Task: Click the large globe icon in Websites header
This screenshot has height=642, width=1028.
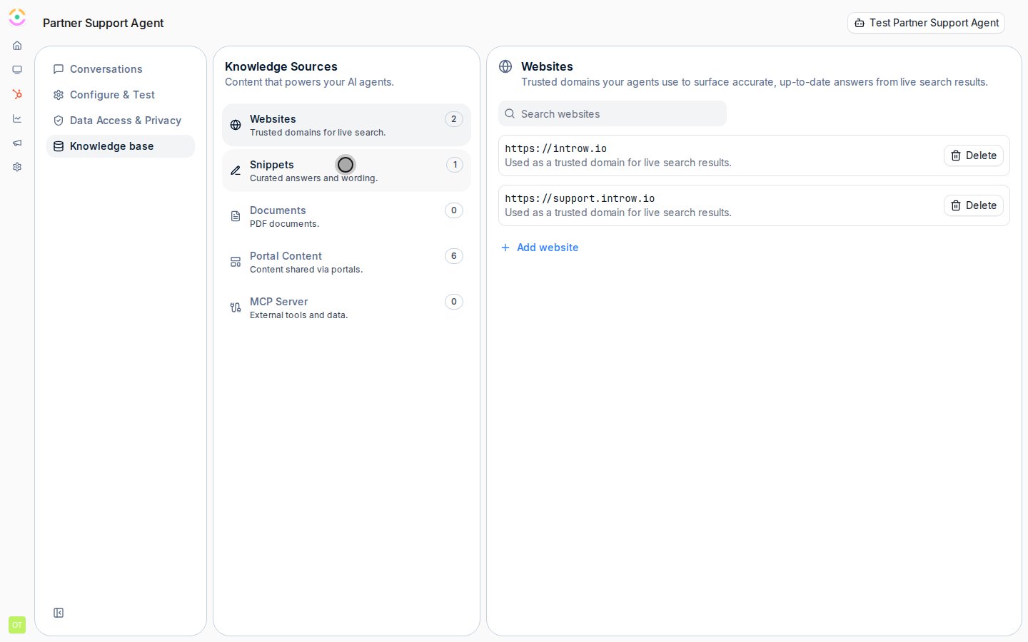Action: 505,66
